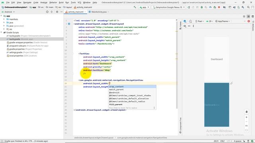Viewport: 255px width, 143px height.
Task: Click the Make Project hammer icon
Action: (135, 7)
